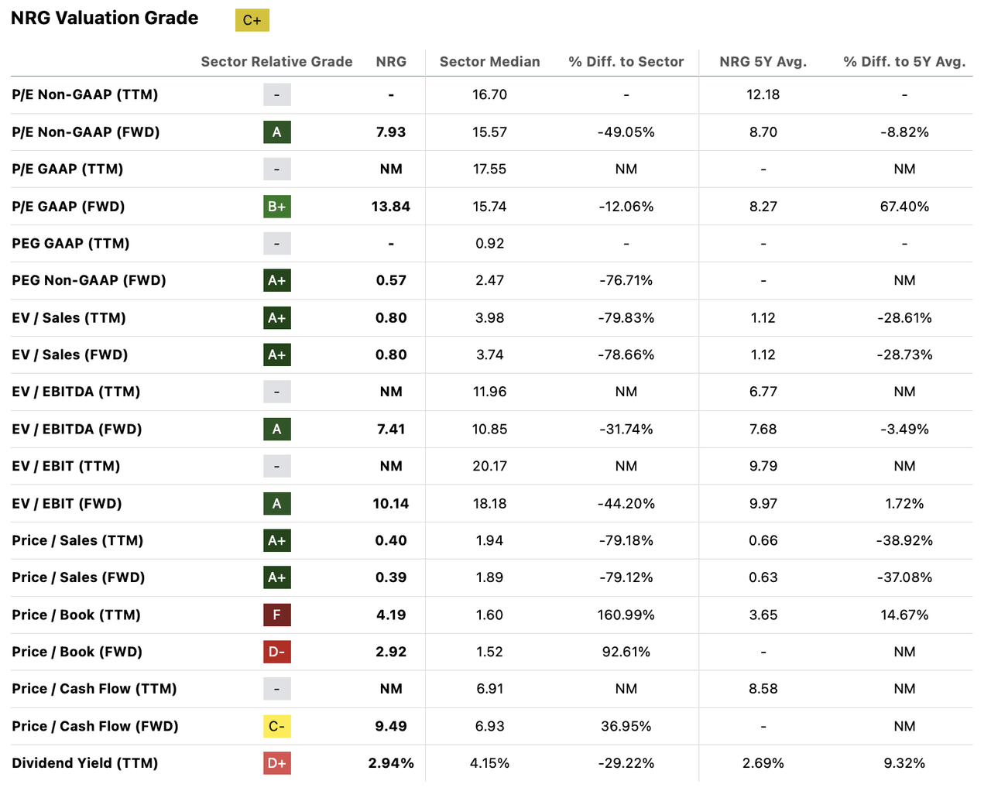Click the C+ overall valuation grade badge
Screen dimensions: 991x798
click(252, 20)
